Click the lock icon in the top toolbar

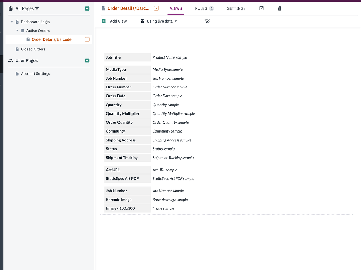click(x=280, y=8)
